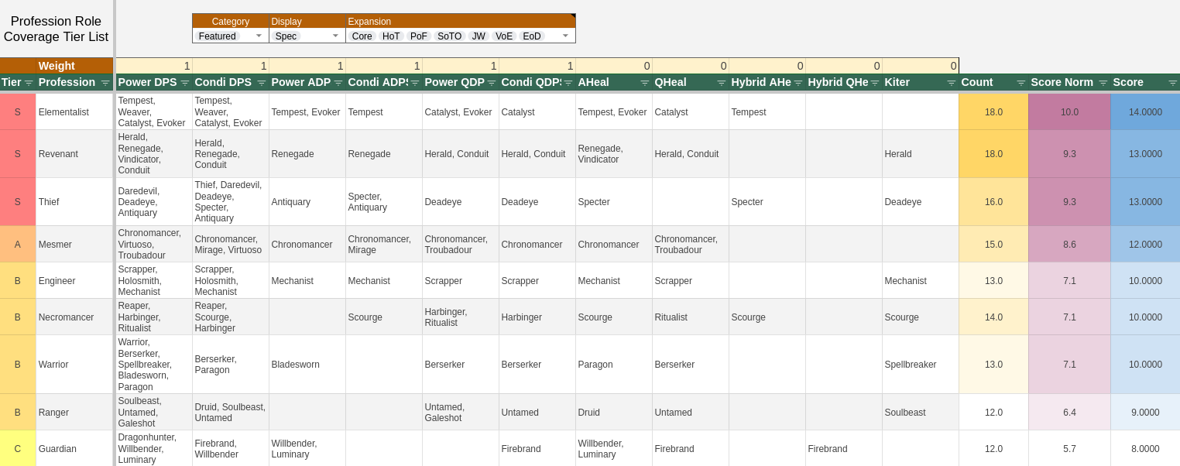Select the EoD expansion chip

point(532,36)
